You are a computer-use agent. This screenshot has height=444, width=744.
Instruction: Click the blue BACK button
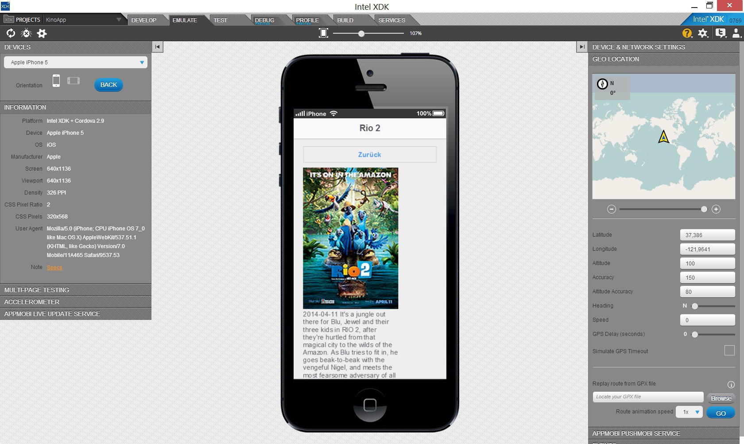click(108, 85)
